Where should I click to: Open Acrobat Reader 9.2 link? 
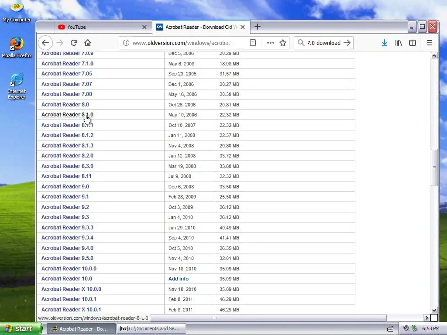65,207
